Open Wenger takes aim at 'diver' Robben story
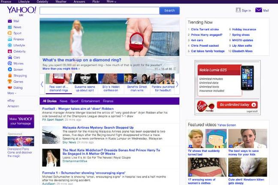 pyautogui.click(x=78, y=109)
